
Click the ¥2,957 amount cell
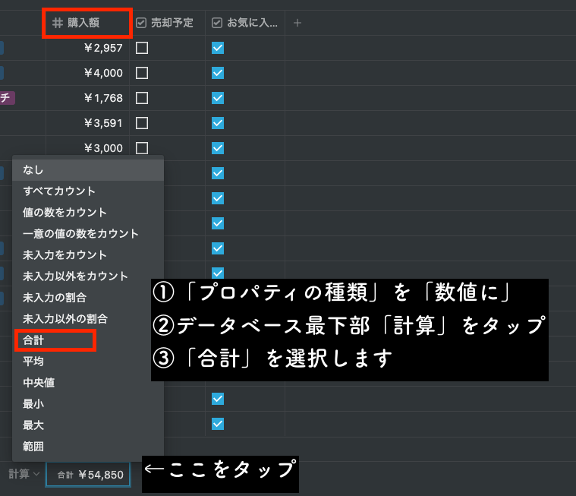click(x=87, y=48)
